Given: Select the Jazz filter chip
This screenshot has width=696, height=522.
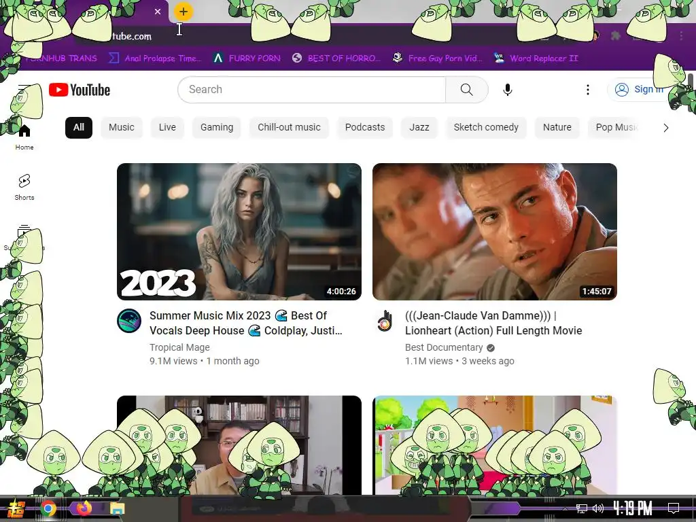Looking at the screenshot, I should pos(419,127).
